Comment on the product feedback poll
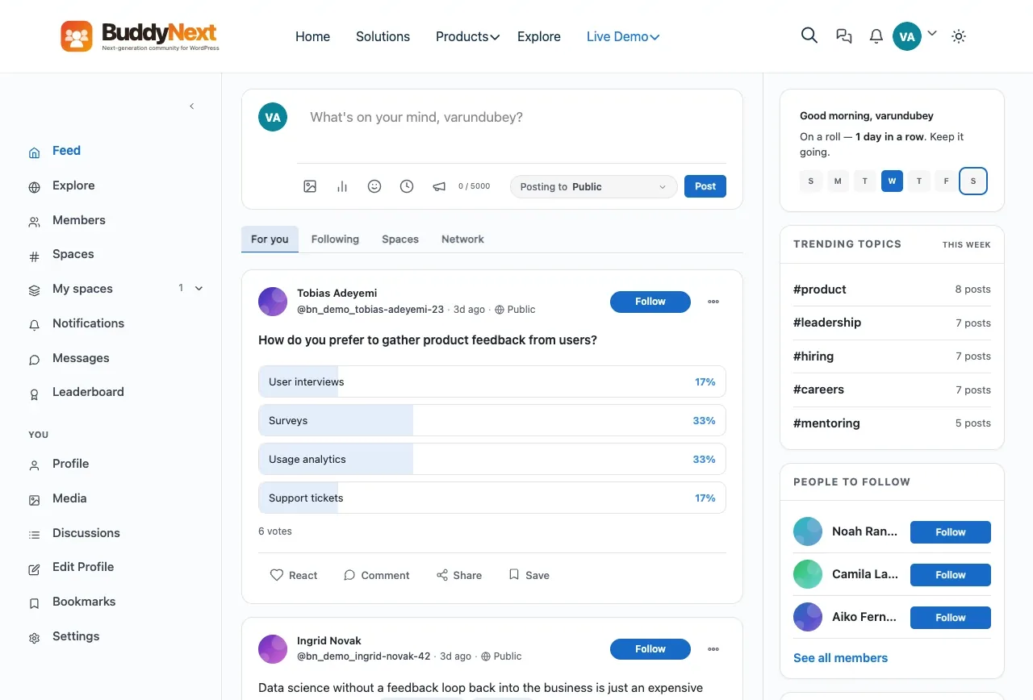1033x700 pixels. [377, 575]
